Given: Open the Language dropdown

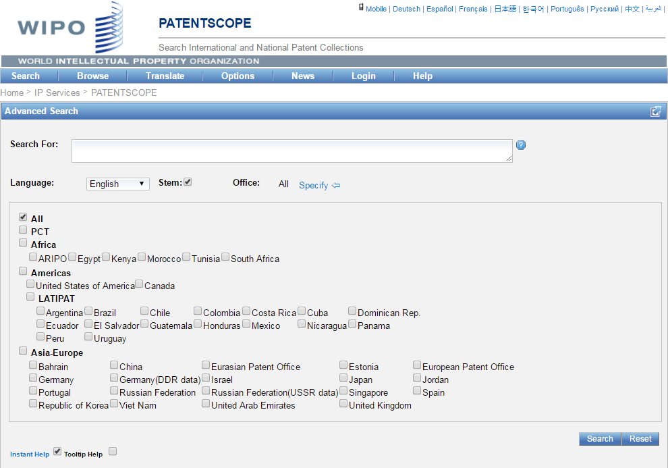Looking at the screenshot, I should [x=117, y=184].
